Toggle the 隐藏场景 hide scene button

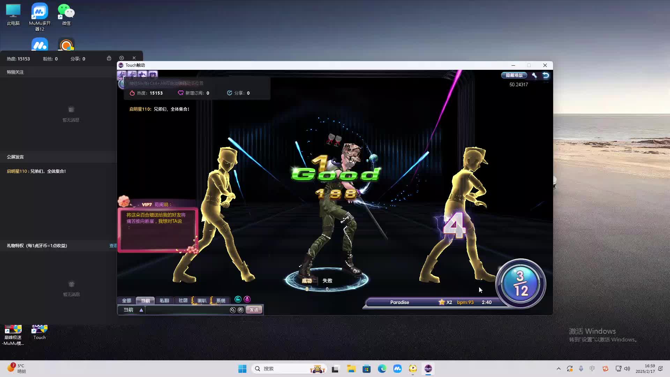click(x=514, y=75)
